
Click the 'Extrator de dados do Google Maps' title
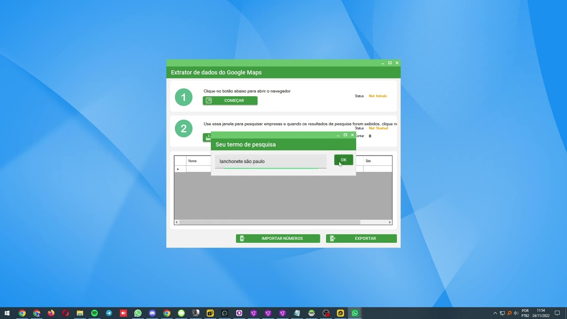(216, 72)
